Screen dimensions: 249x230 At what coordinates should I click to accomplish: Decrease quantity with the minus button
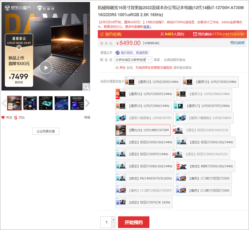(x=113, y=225)
